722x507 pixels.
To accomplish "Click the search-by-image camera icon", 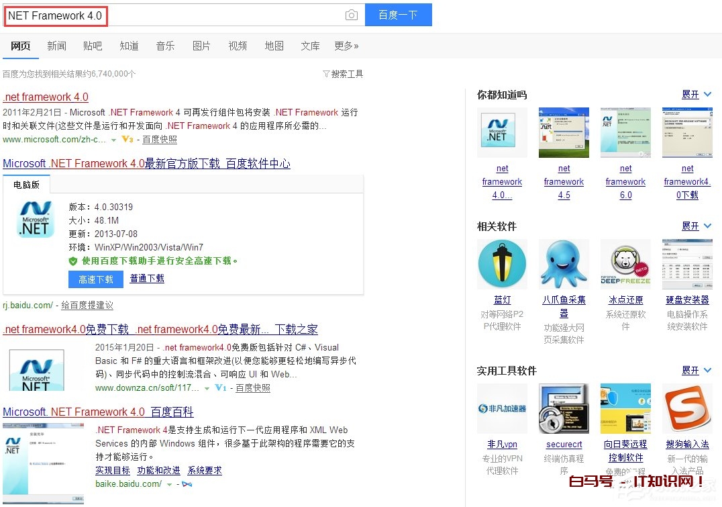I will point(352,14).
